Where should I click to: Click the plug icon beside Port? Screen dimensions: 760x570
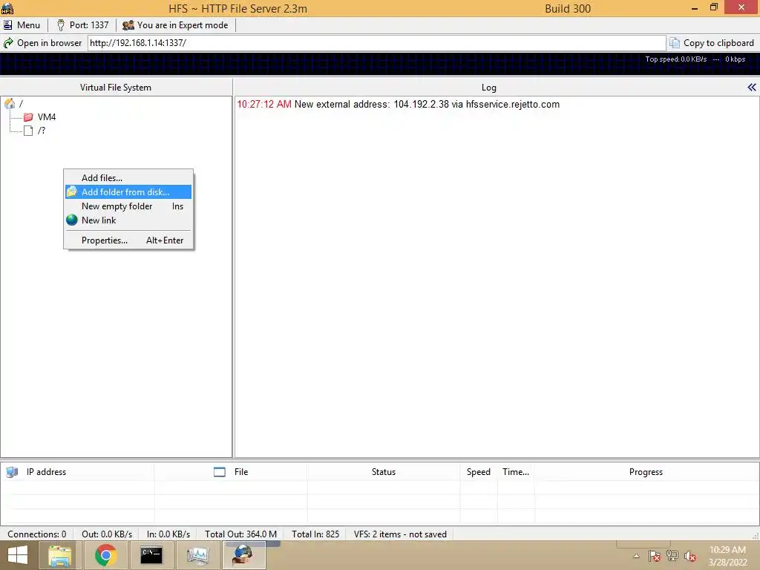61,25
